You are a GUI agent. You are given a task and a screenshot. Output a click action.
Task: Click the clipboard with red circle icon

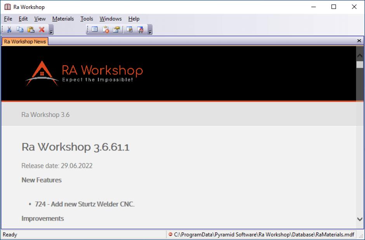(106, 29)
